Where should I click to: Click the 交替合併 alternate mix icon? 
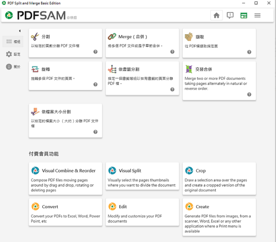coord(189,69)
